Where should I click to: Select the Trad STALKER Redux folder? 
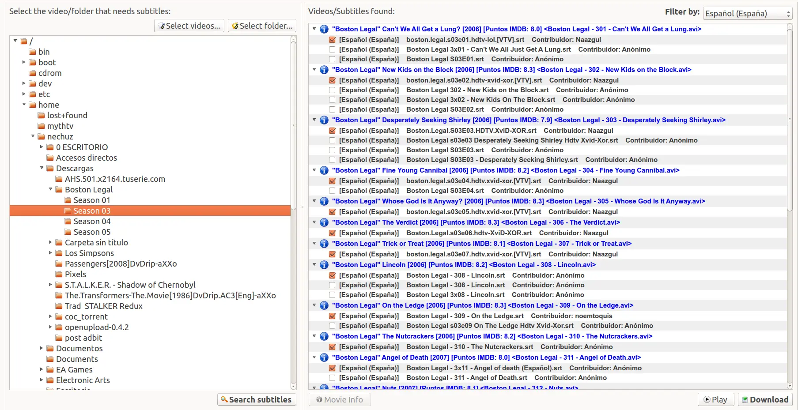[103, 306]
